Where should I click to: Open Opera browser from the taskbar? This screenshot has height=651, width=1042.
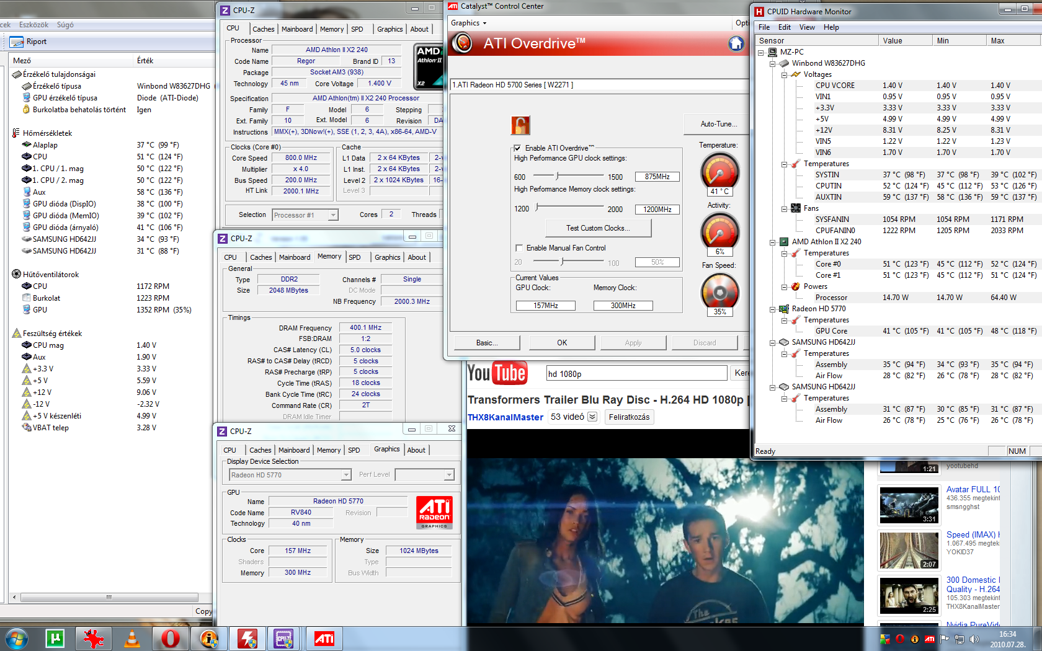click(171, 639)
